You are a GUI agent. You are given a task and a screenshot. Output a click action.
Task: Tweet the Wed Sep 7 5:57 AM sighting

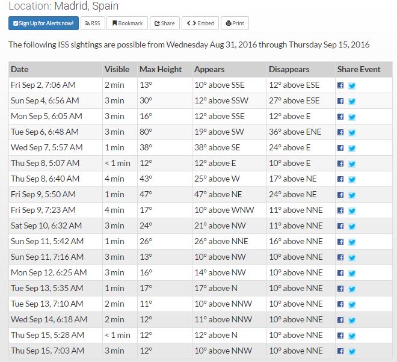[352, 148]
